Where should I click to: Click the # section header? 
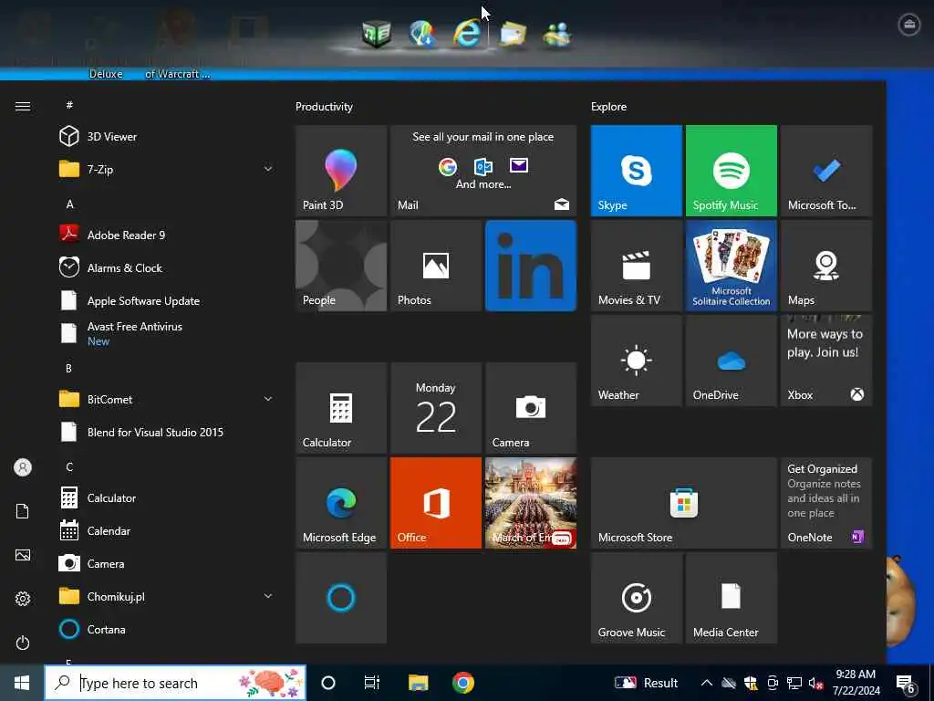click(69, 105)
